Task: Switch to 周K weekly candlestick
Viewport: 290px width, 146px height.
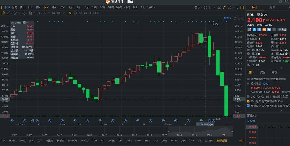Action: tap(38, 7)
